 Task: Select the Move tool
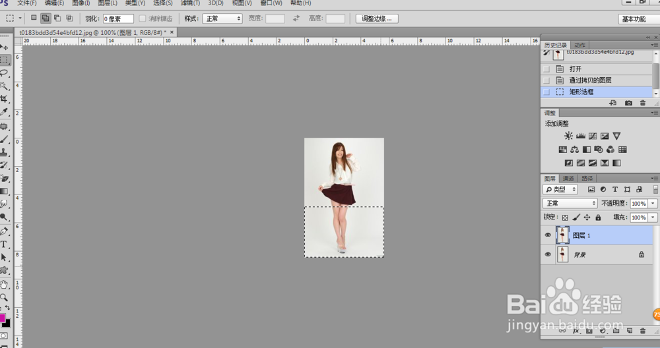click(x=4, y=47)
